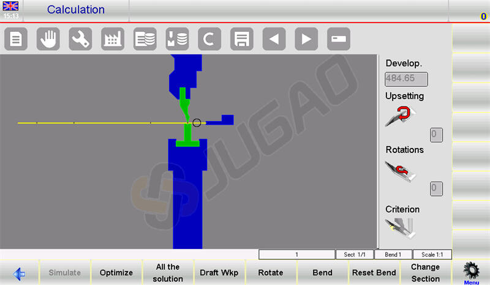490x285 pixels.
Task: Click the Develop. value field
Action: click(406, 79)
